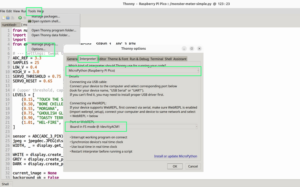Switch to Editor tab in options
The width and height of the screenshot is (300, 187).
coord(102,59)
